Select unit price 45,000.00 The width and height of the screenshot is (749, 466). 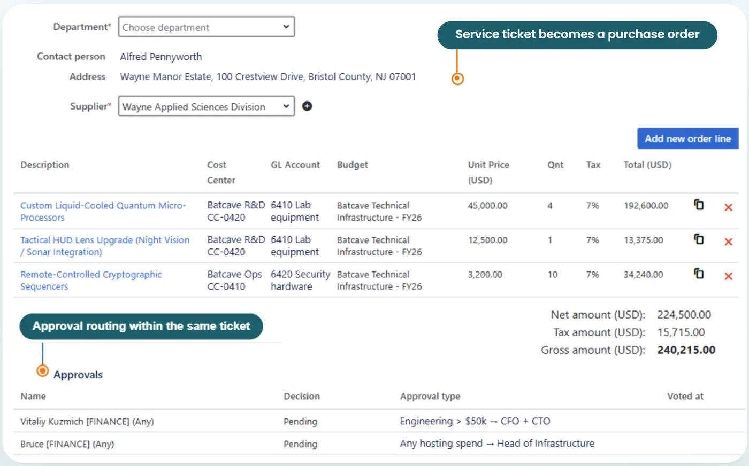click(487, 206)
